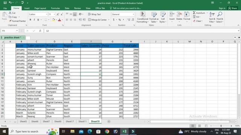Screen dimensions: 241x135
Task: Paste clipboard contents
Action: [4, 16]
